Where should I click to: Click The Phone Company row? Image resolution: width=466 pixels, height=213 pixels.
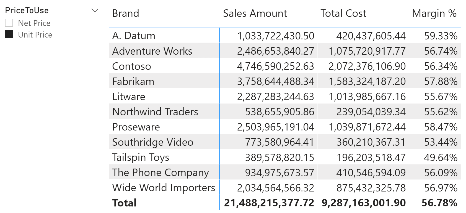click(x=160, y=172)
